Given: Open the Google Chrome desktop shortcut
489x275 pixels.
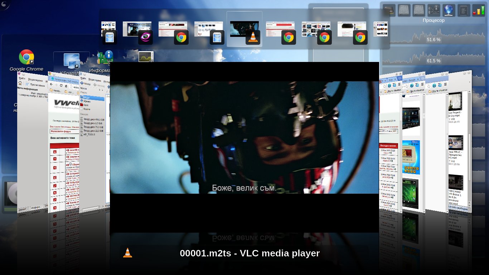Looking at the screenshot, I should click(x=26, y=57).
